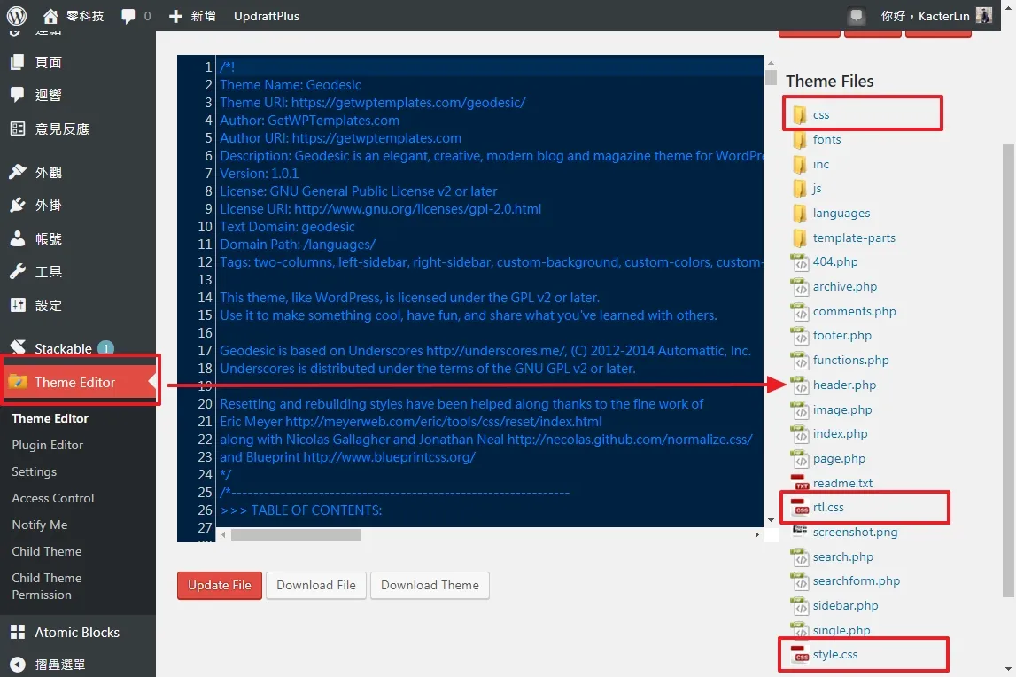The width and height of the screenshot is (1016, 677).
Task: Click the Update File button
Action: point(220,586)
